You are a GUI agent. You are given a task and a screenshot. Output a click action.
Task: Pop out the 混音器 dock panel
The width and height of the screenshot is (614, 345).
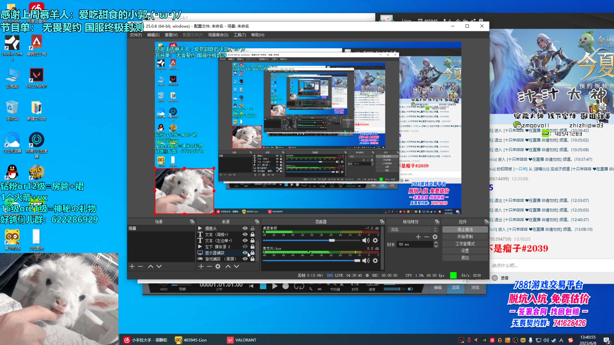tap(382, 222)
